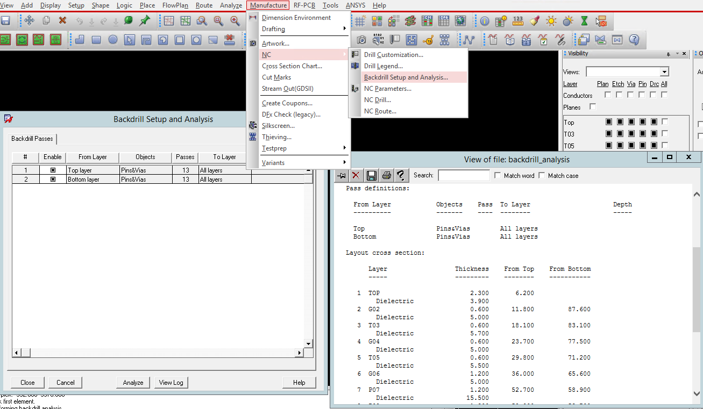Viewport: 703px width, 409px height.
Task: Click the red X Delete tool
Action: [x=62, y=20]
